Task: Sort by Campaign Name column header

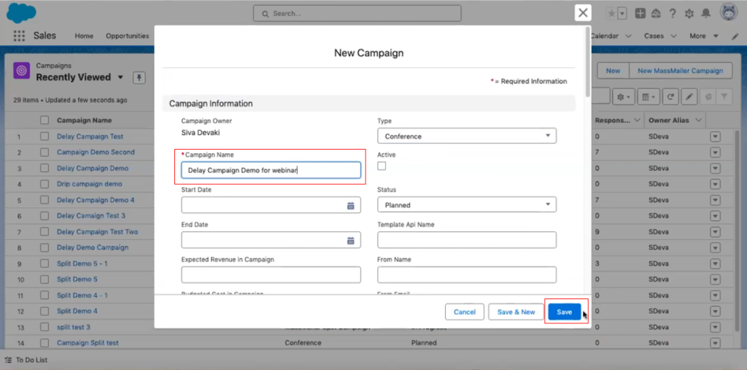Action: point(84,120)
